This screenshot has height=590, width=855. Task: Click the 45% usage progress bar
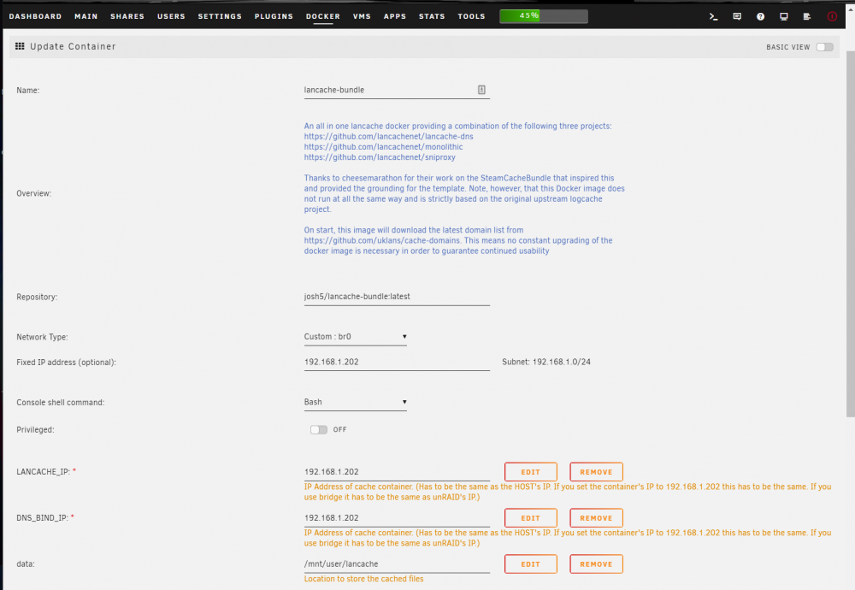[x=544, y=15]
